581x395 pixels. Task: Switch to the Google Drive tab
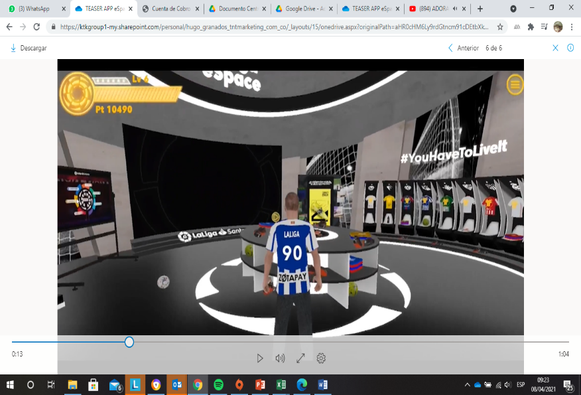point(304,9)
